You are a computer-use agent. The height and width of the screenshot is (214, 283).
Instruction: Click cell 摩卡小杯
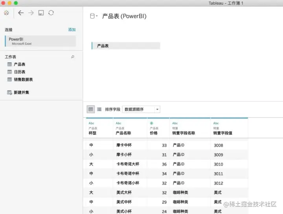click(124, 155)
